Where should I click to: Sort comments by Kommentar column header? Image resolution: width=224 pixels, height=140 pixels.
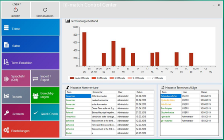[x=98, y=92]
